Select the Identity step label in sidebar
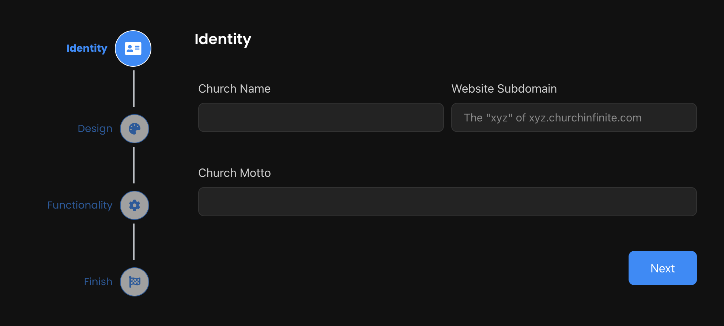 point(87,48)
